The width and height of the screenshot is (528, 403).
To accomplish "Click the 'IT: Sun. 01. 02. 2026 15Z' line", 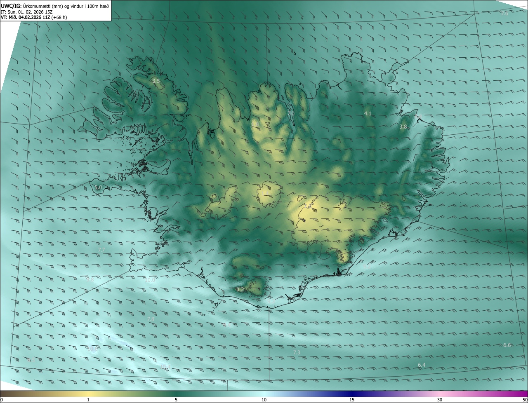I will (x=27, y=12).
